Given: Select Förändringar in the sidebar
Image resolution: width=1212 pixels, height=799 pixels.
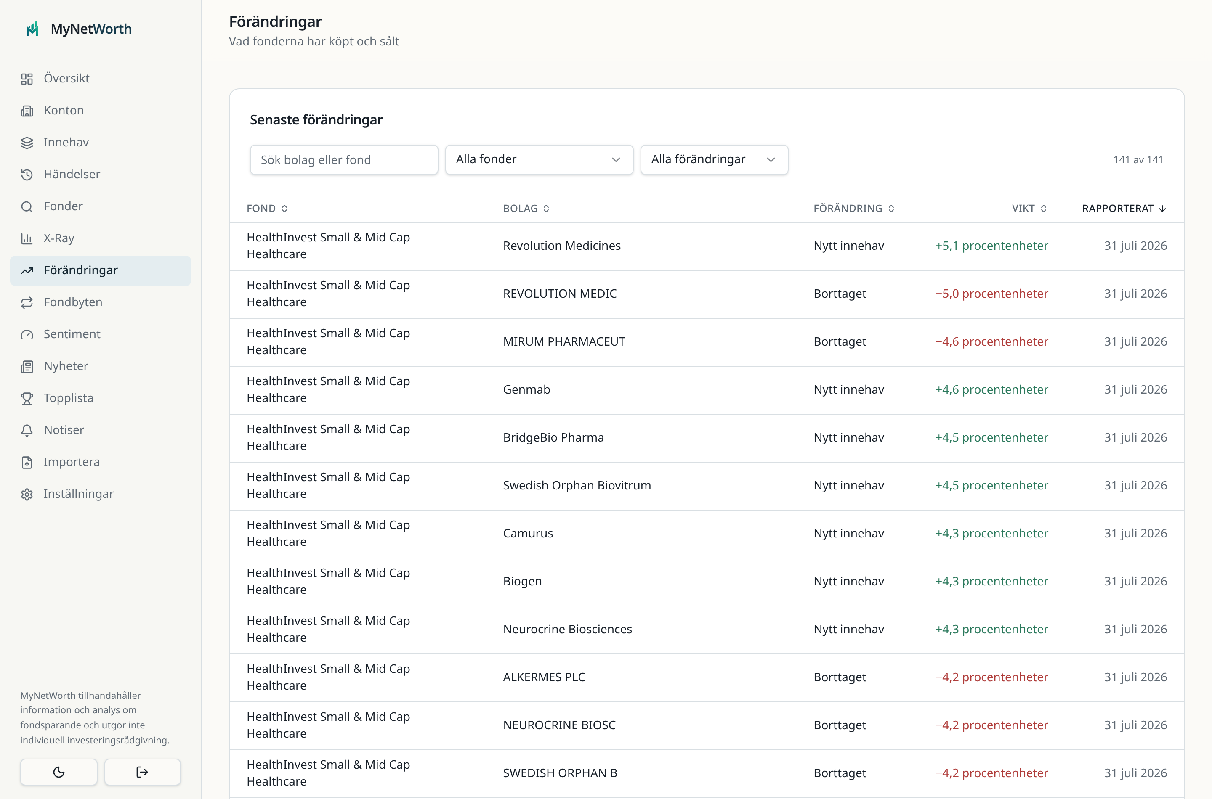Looking at the screenshot, I should (x=101, y=270).
